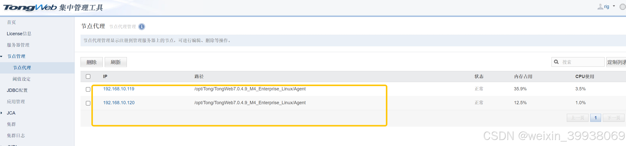The width and height of the screenshot is (626, 146).
Task: Go to 服务器管理 in sidebar
Action: tap(18, 45)
